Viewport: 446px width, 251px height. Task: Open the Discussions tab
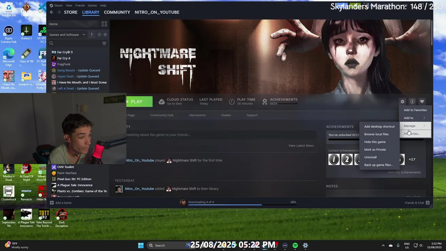pos(197,115)
